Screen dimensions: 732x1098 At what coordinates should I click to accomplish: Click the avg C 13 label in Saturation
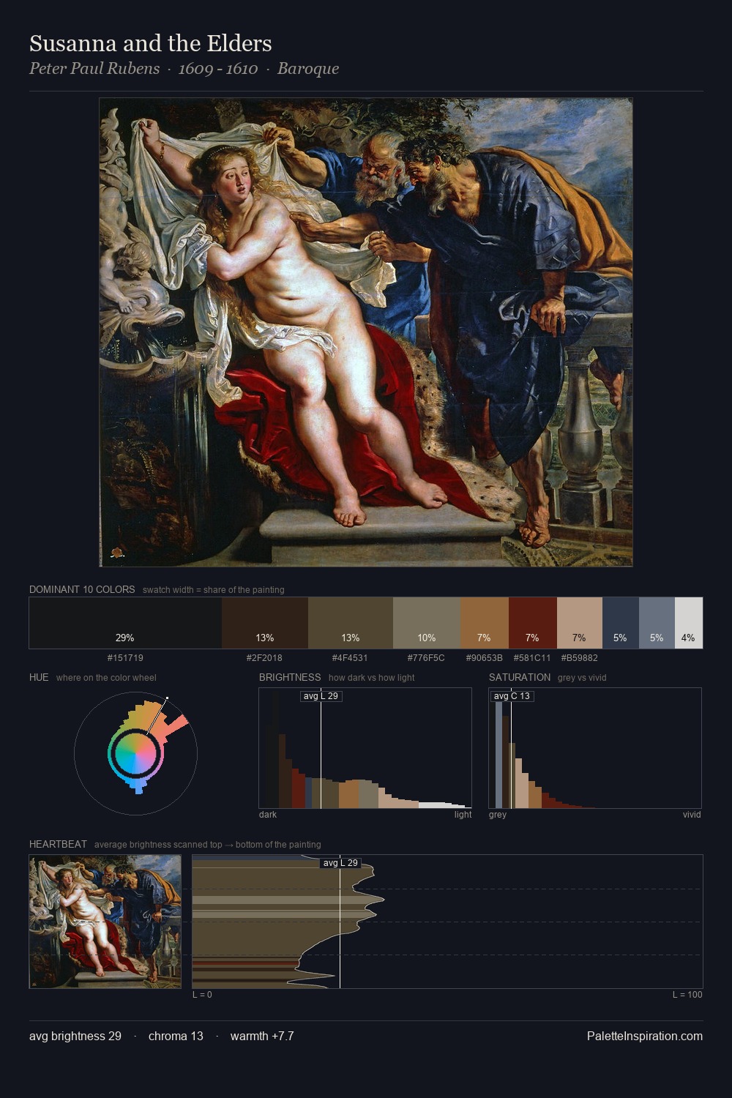coord(512,696)
